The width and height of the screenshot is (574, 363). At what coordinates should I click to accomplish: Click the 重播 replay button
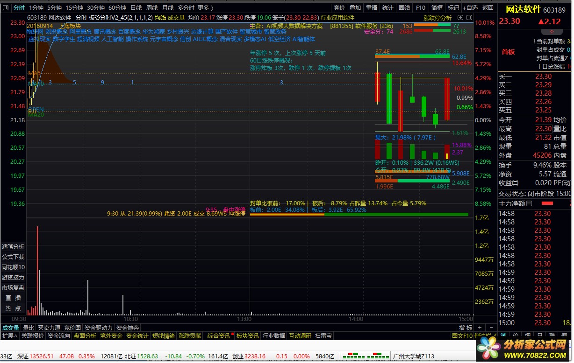tap(372, 7)
